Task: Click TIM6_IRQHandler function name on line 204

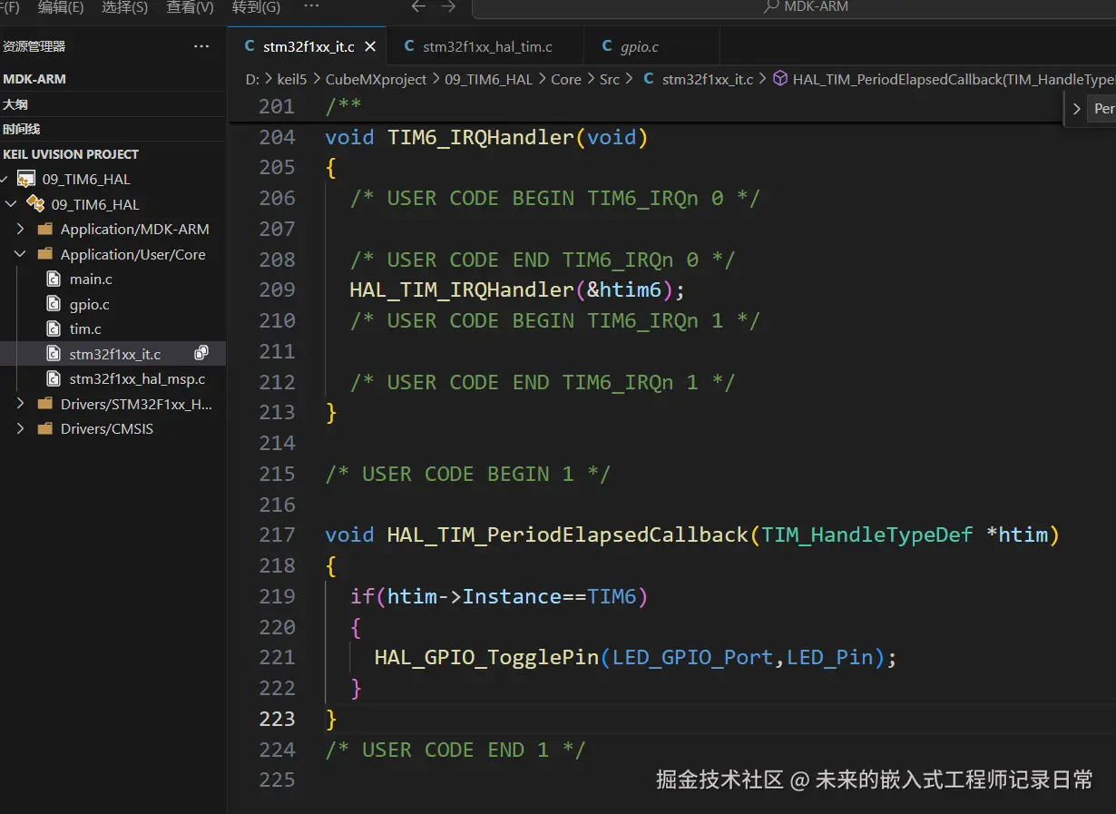Action: coord(481,137)
